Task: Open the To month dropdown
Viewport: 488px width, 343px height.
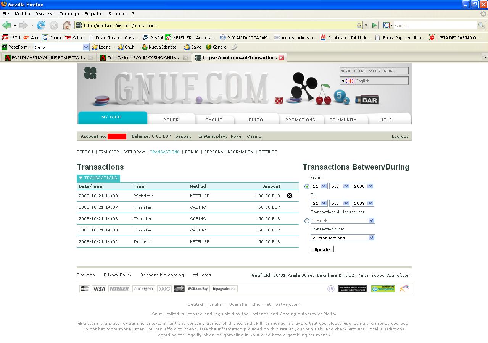Action: coord(340,203)
